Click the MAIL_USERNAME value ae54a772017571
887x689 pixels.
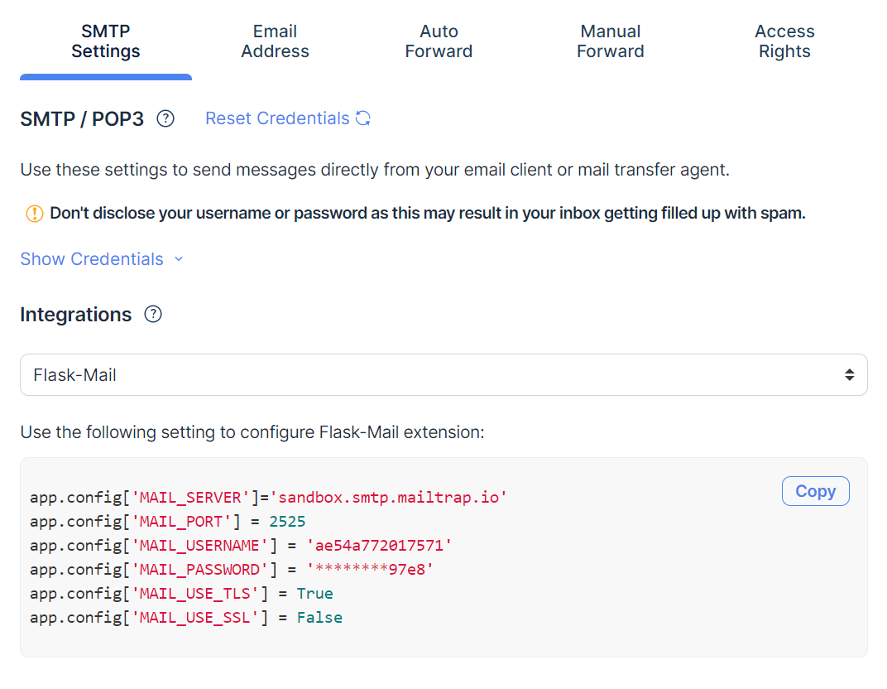click(379, 546)
